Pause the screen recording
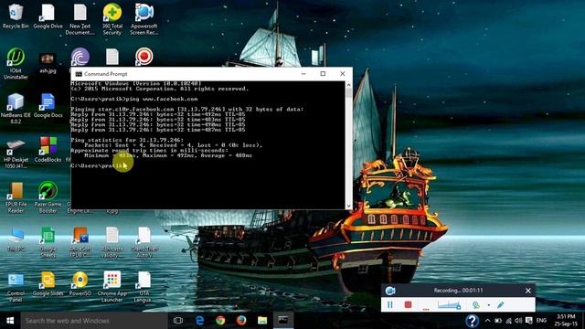 (390, 304)
